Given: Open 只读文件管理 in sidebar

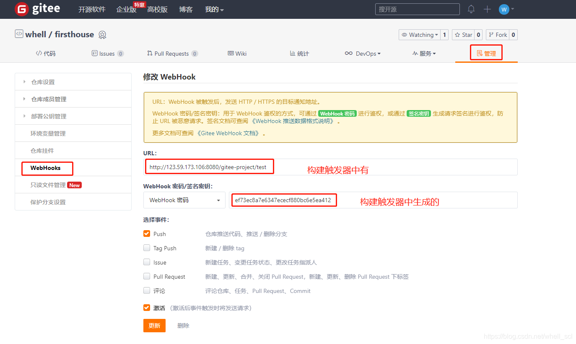Looking at the screenshot, I should coord(73,185).
